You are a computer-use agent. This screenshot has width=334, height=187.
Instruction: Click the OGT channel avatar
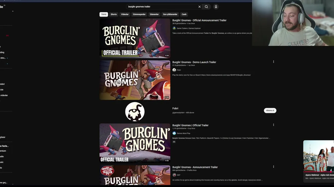coord(174,175)
